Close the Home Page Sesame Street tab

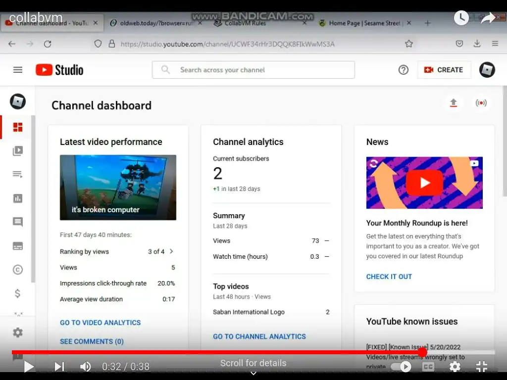(x=409, y=23)
